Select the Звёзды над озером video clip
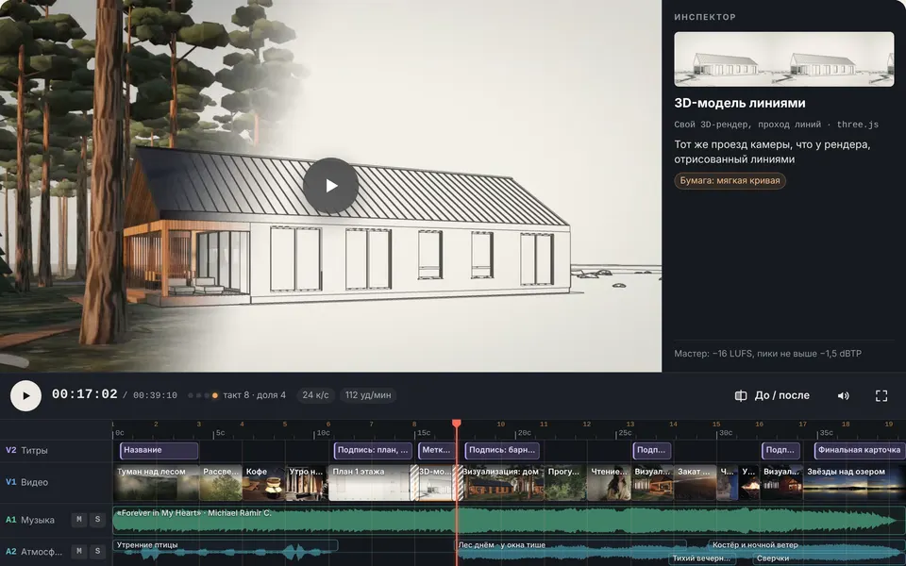This screenshot has width=906, height=566. click(x=854, y=482)
